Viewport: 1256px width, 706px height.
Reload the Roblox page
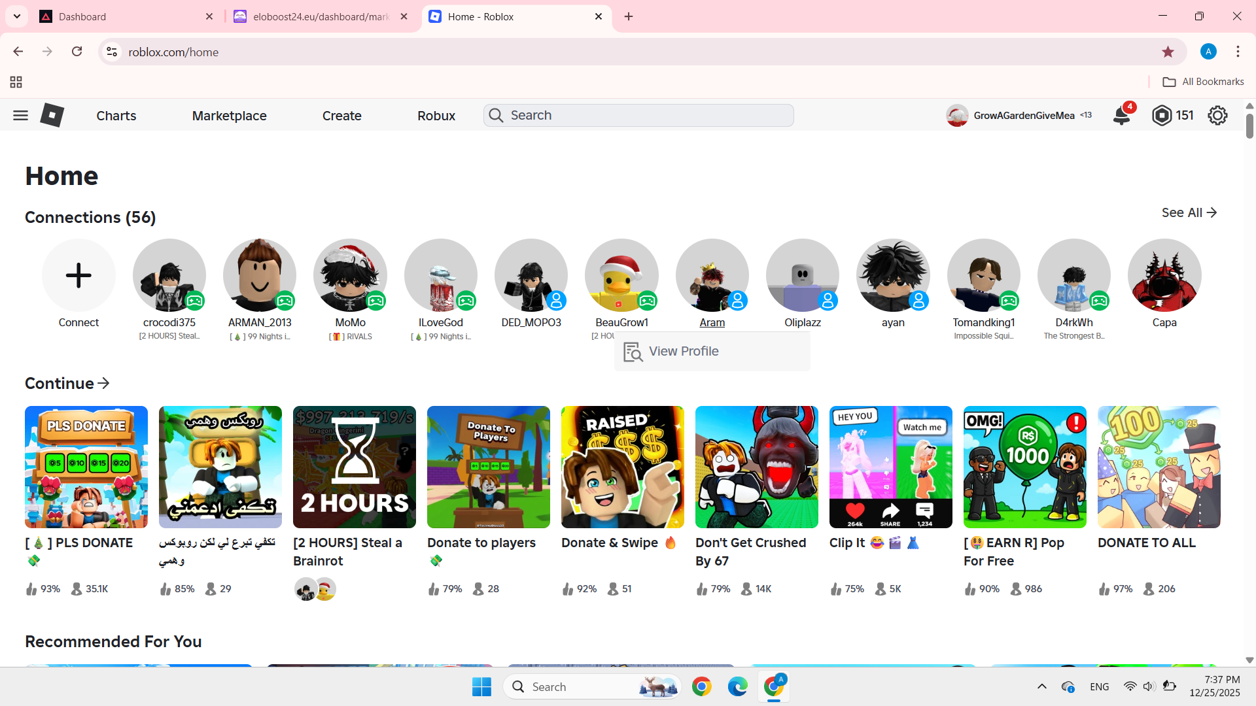click(x=77, y=52)
